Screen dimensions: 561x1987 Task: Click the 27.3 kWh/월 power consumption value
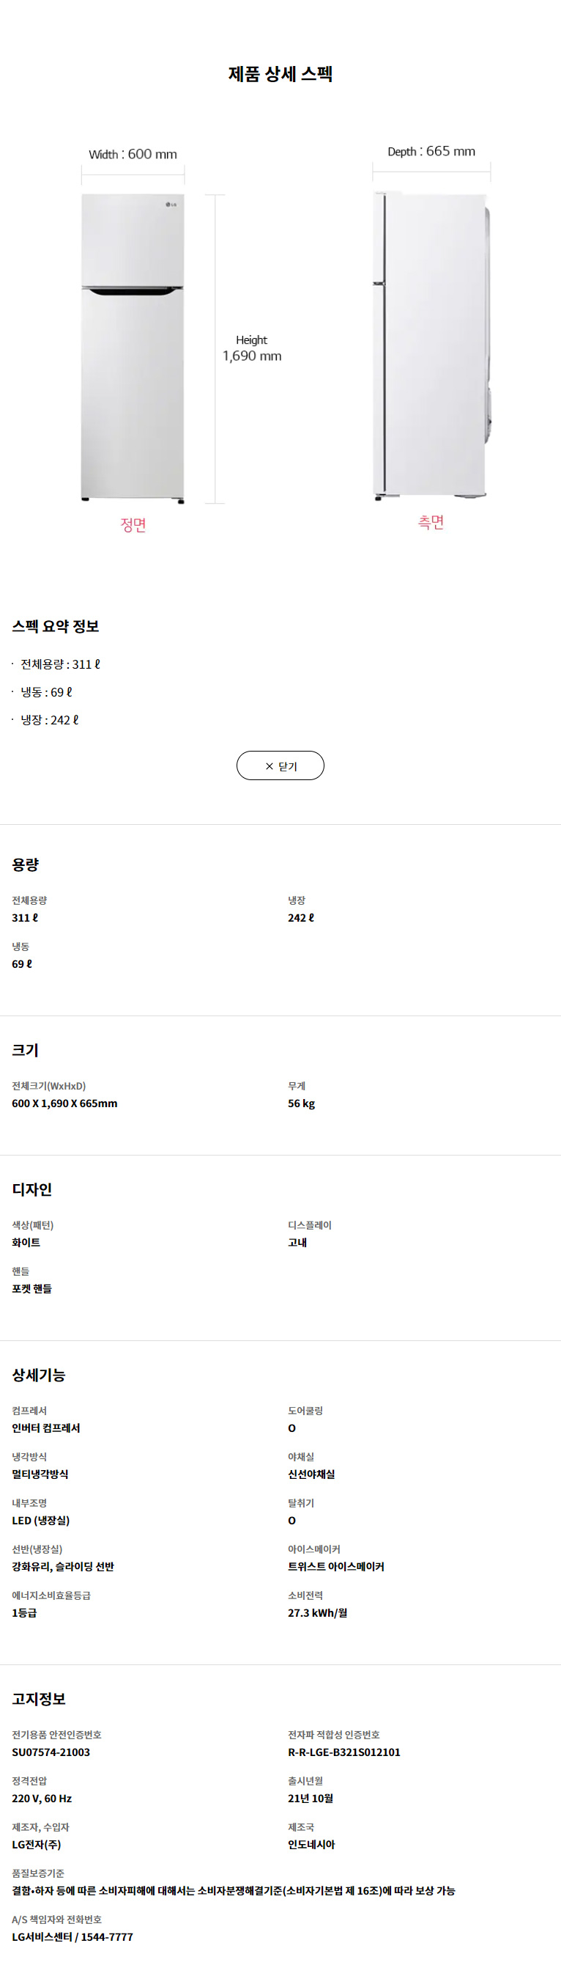(x=318, y=1613)
